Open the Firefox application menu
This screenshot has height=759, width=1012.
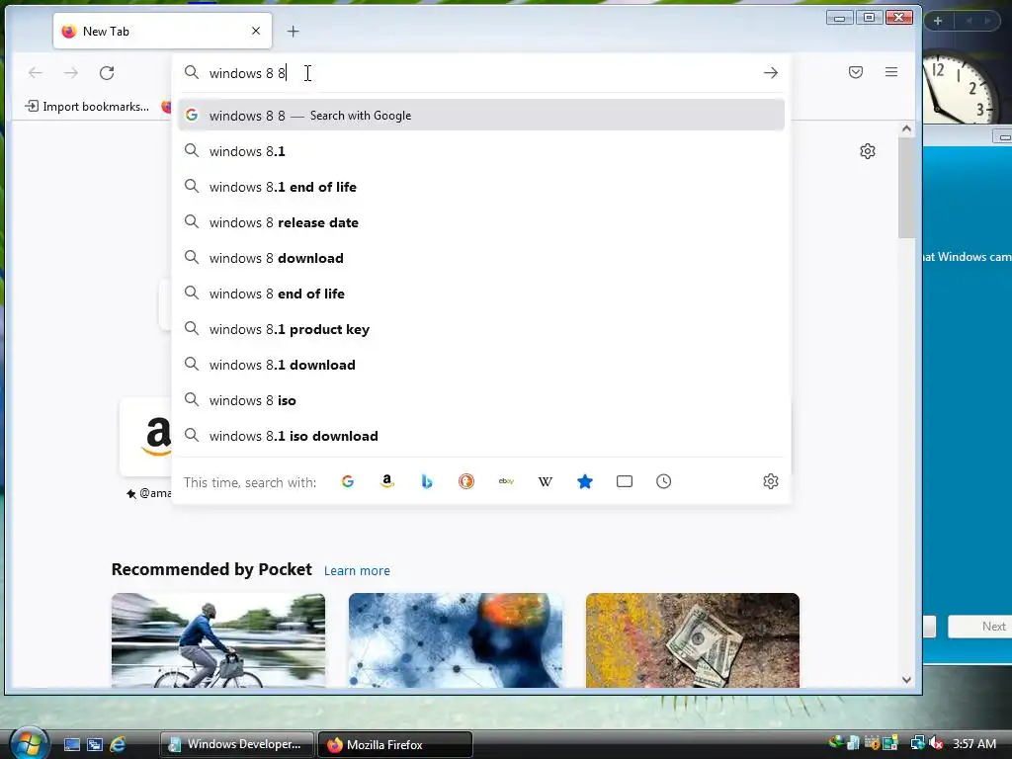(891, 72)
